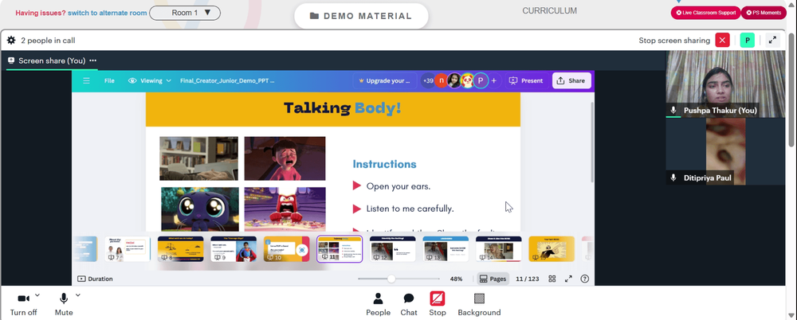Open Canva help question icon
This screenshot has width=797, height=320.
584,279
